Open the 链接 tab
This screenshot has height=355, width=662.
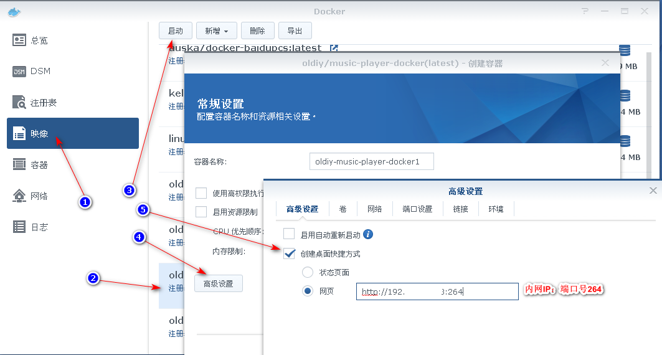tap(460, 209)
